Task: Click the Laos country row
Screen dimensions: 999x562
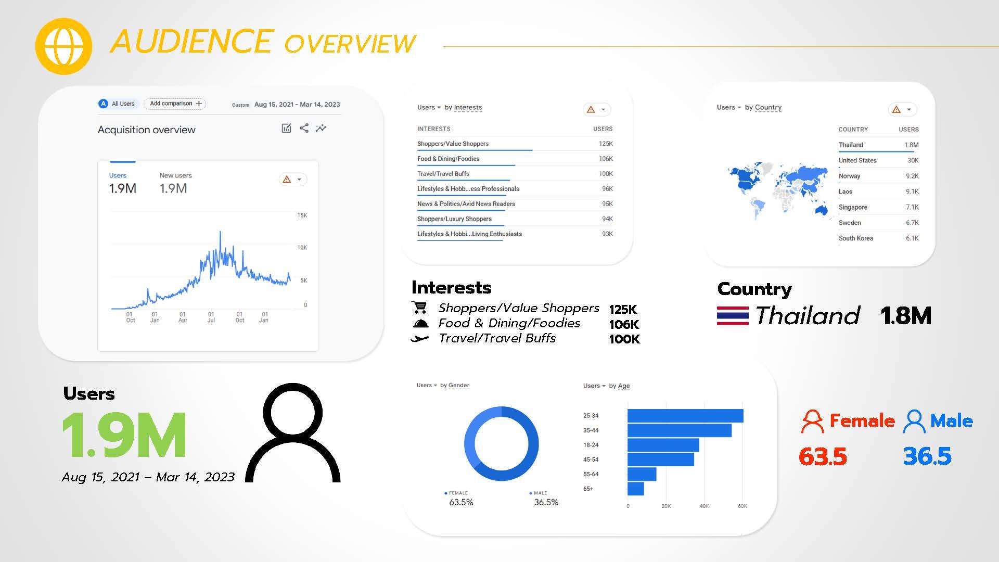Action: (878, 191)
